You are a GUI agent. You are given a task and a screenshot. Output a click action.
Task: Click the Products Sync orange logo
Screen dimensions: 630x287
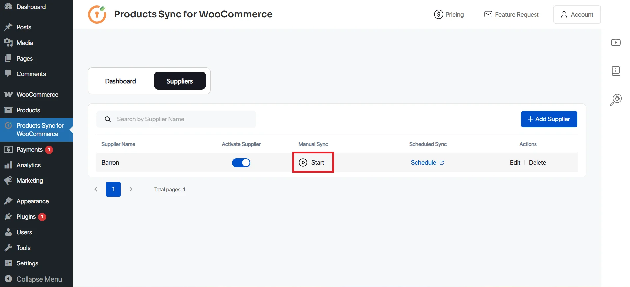click(97, 14)
